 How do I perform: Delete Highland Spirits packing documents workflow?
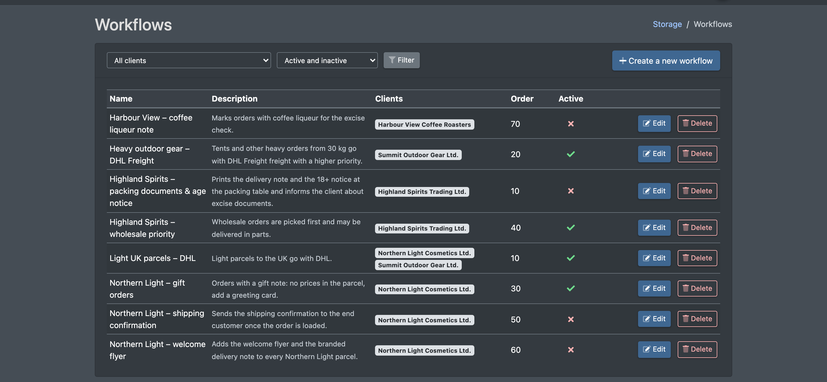[x=697, y=191]
